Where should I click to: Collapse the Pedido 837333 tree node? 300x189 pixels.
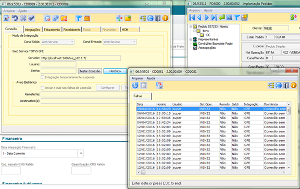click(x=191, y=26)
